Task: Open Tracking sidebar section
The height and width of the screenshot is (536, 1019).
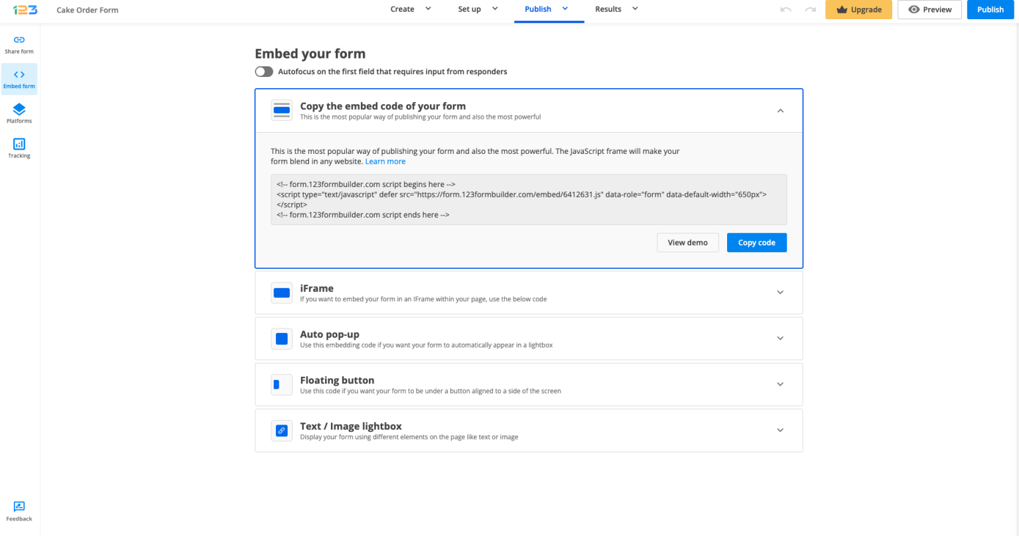Action: [x=19, y=149]
